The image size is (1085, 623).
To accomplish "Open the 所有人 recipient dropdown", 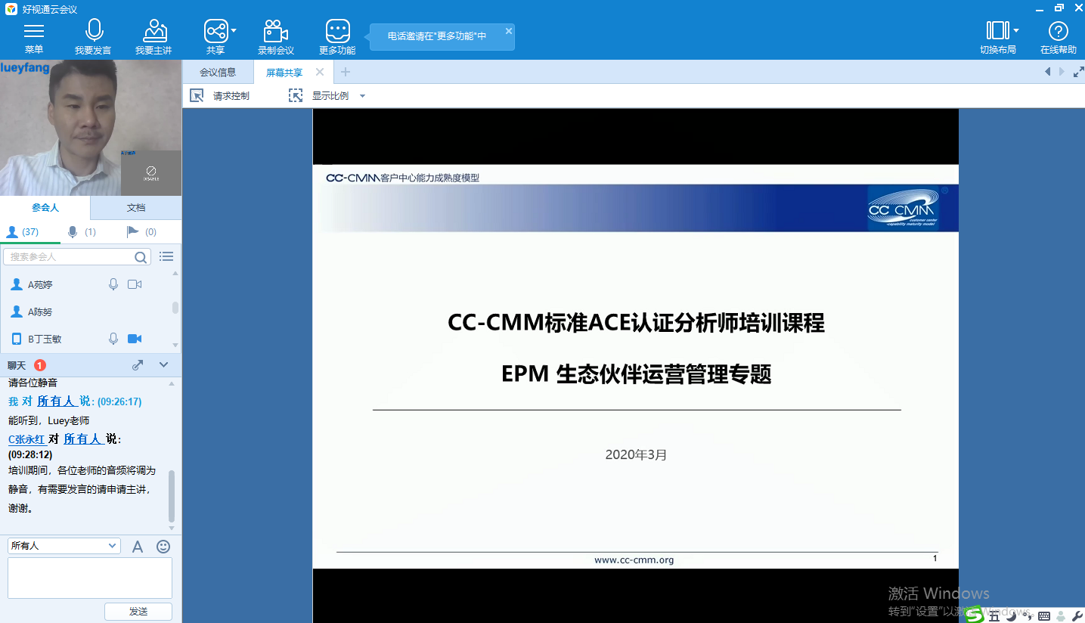I will click(x=64, y=545).
